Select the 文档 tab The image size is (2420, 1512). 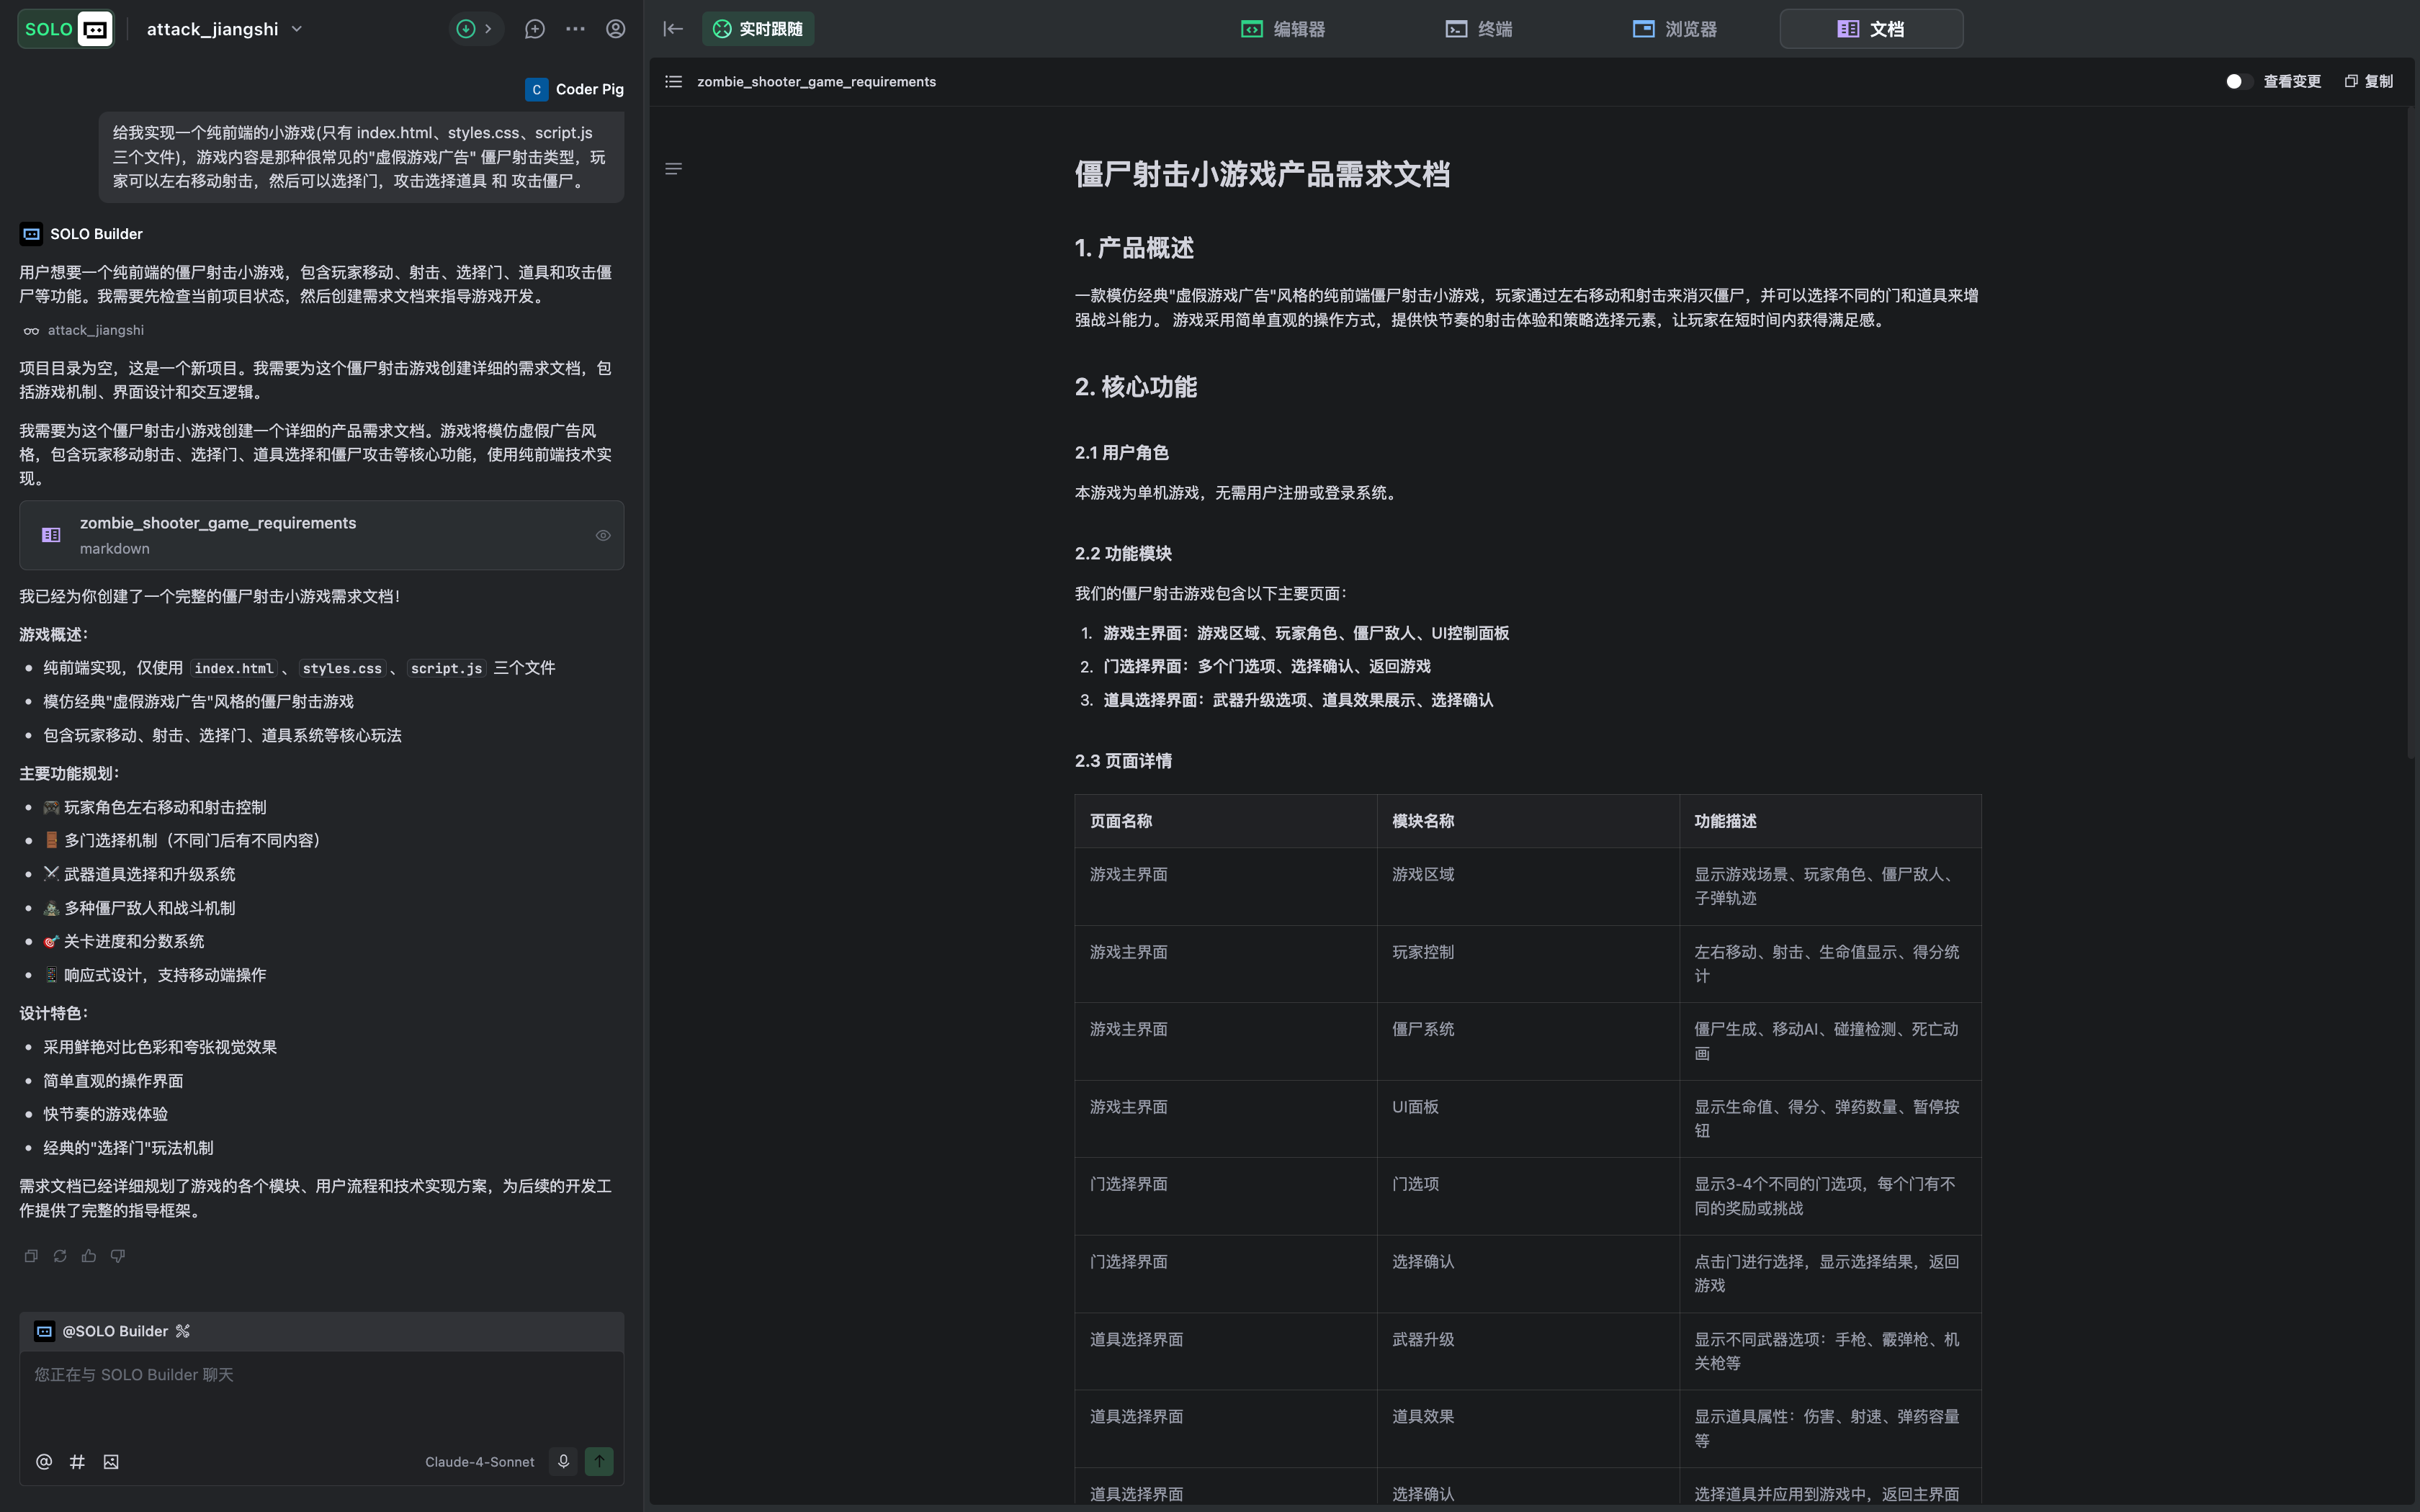point(1871,29)
